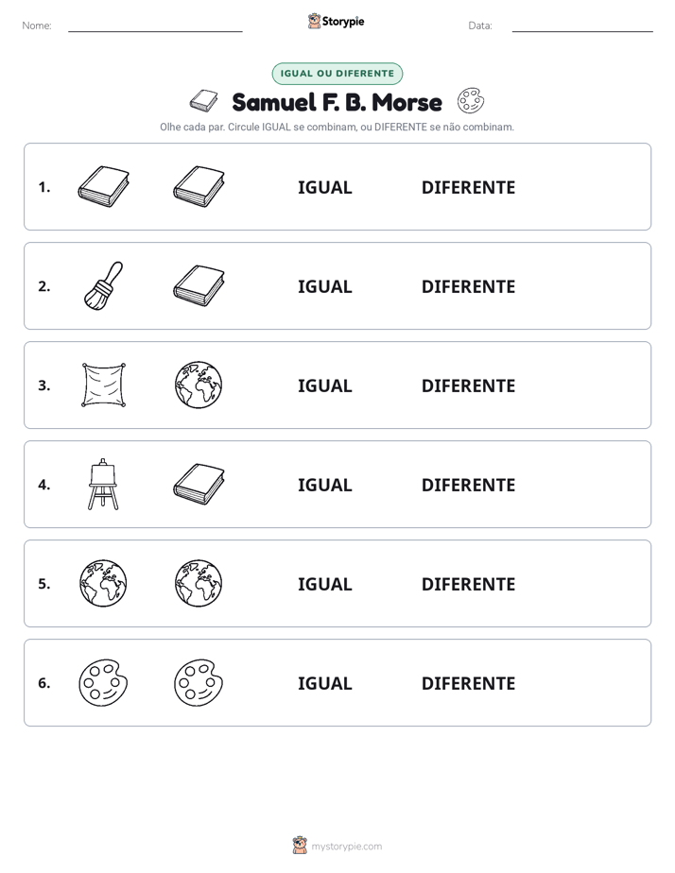Open the mystorypie.com footer link
Viewport: 675px width, 873px height.
(x=346, y=847)
